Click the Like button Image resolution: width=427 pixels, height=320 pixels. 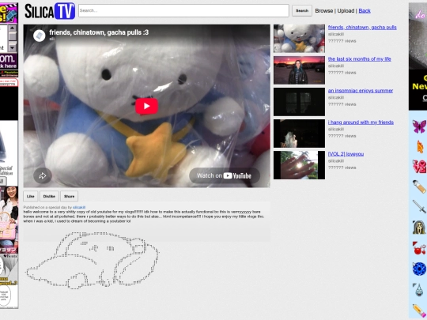click(x=31, y=196)
